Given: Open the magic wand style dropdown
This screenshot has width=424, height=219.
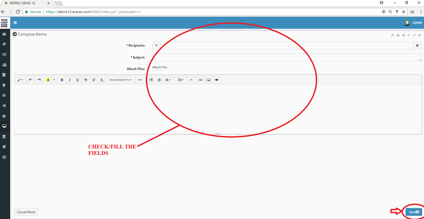Looking at the screenshot, I should click(x=20, y=80).
